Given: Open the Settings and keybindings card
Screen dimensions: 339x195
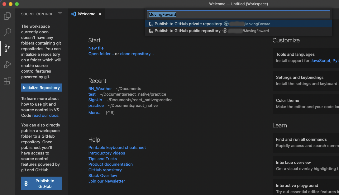Looking at the screenshot, I should click(x=306, y=81).
